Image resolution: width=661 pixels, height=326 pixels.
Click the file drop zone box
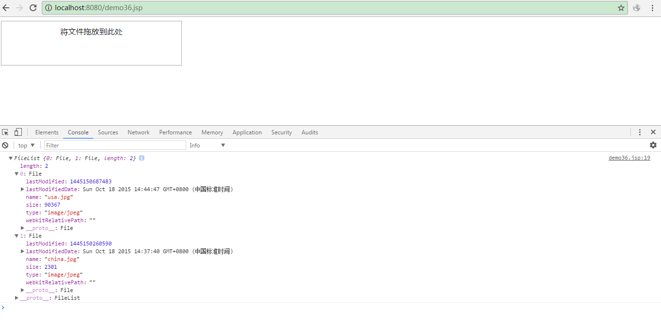91,43
